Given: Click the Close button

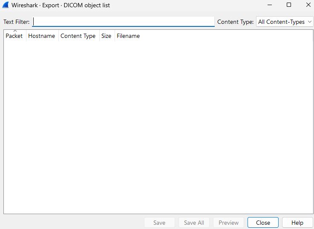Looking at the screenshot, I should point(263,223).
